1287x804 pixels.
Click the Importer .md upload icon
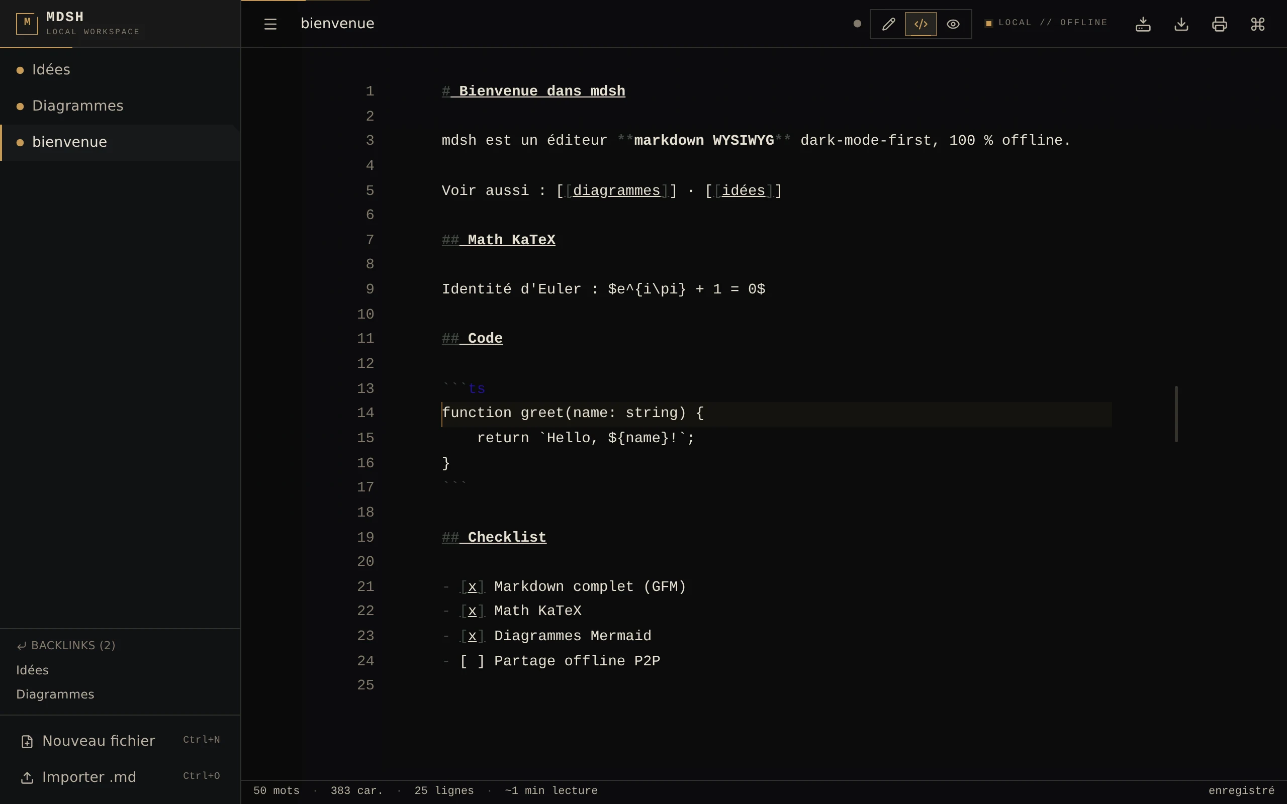(27, 777)
